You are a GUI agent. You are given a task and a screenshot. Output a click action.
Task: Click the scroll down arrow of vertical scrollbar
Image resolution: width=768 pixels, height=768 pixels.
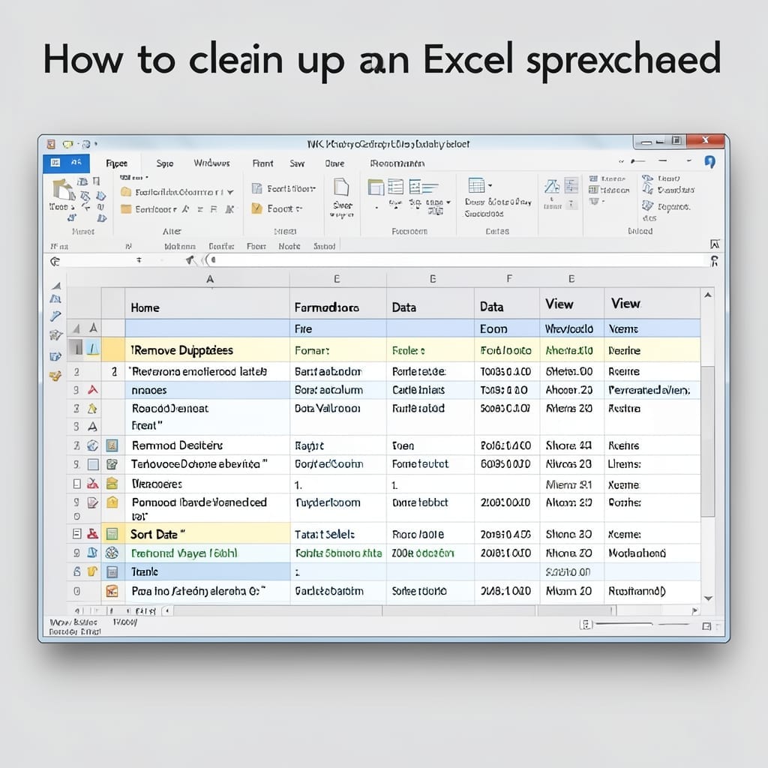tap(708, 598)
